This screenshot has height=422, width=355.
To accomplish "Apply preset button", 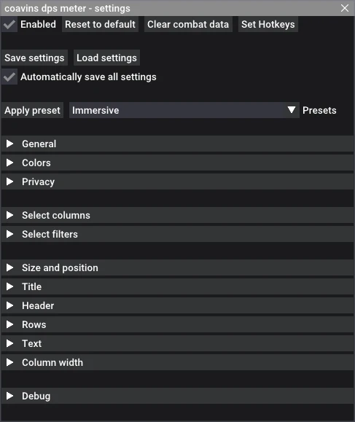I will 32,110.
